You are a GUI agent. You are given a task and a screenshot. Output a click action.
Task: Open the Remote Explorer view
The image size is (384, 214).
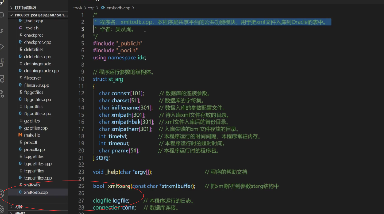[x=2, y=78]
